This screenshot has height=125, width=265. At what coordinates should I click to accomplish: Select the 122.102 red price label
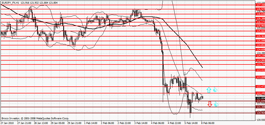pyautogui.click(x=261, y=93)
